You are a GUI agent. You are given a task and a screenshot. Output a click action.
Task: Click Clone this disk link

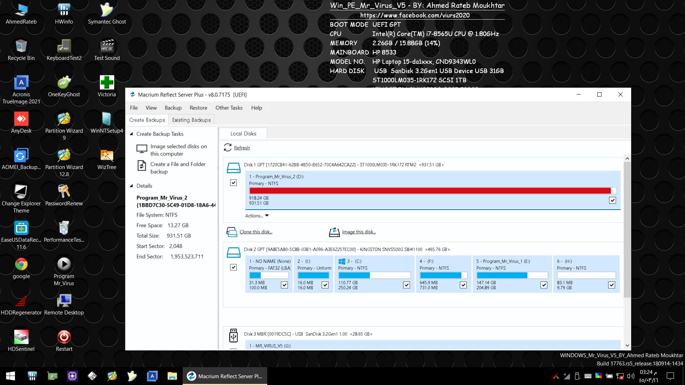[256, 232]
